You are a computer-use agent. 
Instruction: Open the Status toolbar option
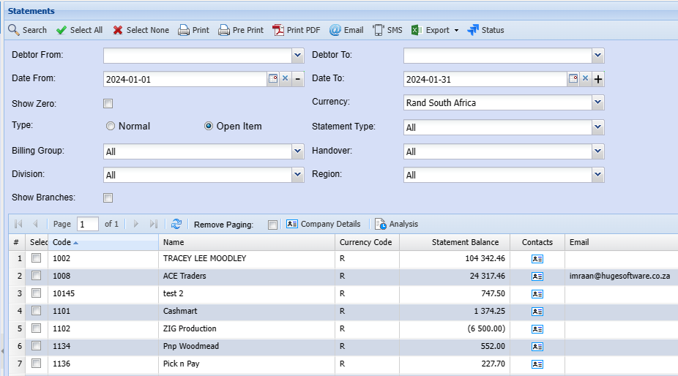point(485,30)
